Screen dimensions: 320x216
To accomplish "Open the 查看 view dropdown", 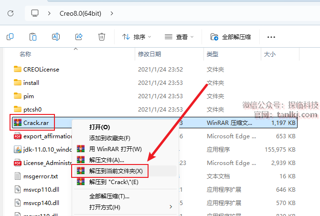I will pos(179,37).
